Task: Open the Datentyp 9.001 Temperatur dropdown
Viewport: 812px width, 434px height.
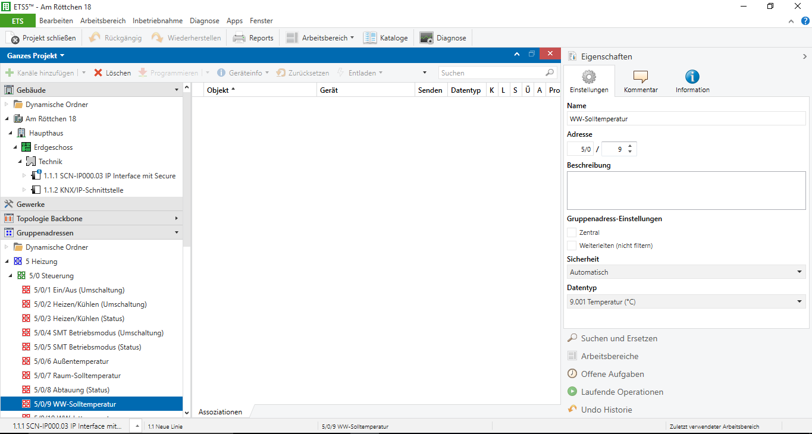Action: 686,302
